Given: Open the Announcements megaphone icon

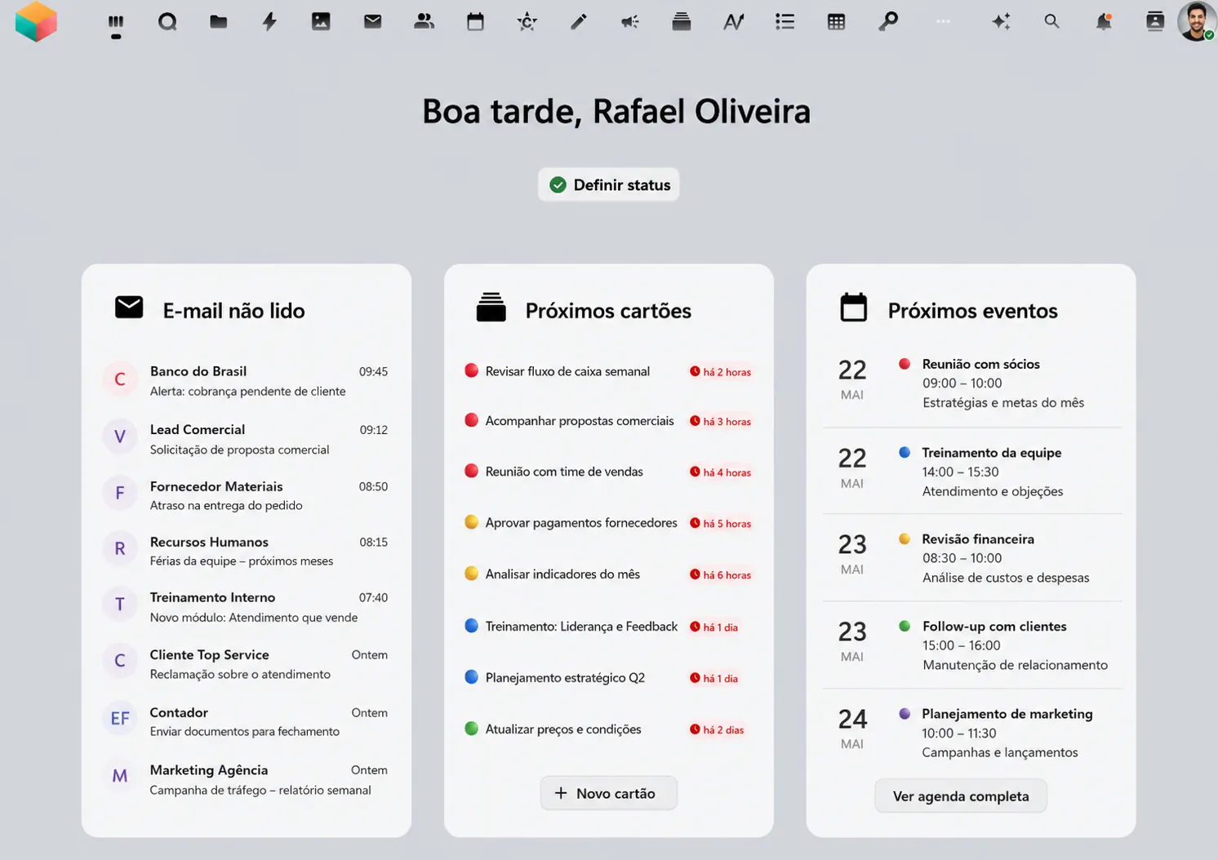Looking at the screenshot, I should pos(629,22).
